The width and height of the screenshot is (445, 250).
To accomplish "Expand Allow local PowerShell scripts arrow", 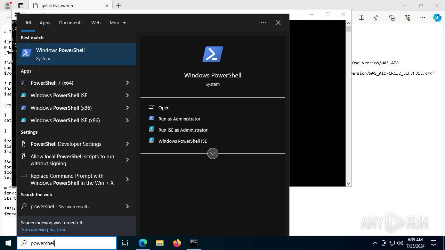I will tap(127, 160).
